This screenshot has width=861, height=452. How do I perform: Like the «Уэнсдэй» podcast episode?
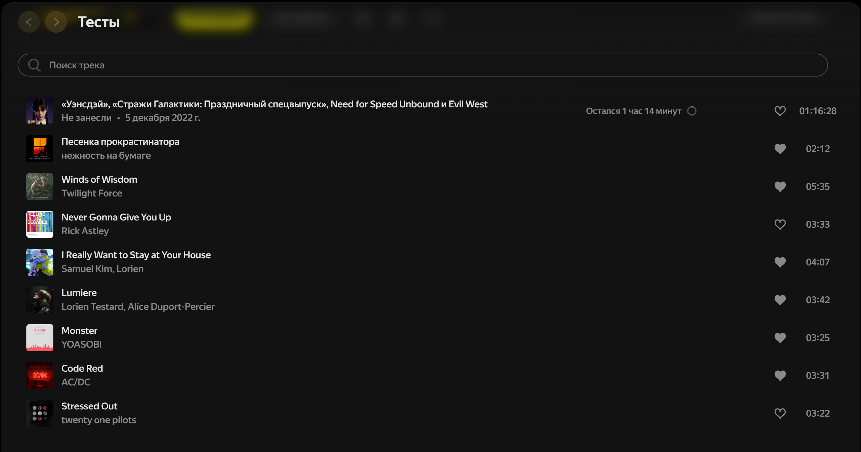780,111
